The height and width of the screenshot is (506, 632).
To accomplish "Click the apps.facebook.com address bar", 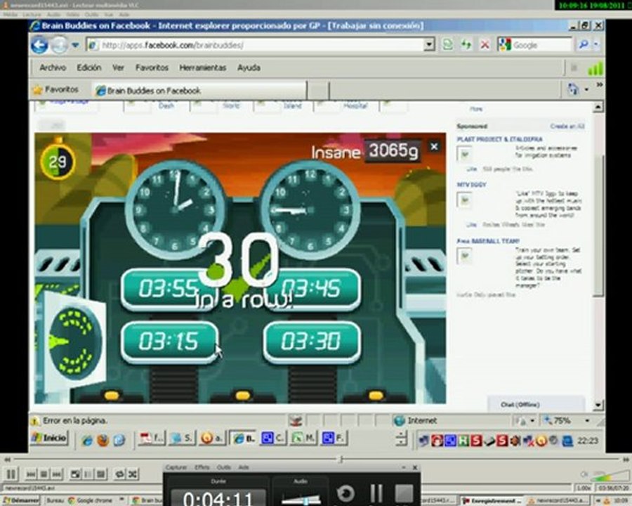I will (x=256, y=45).
